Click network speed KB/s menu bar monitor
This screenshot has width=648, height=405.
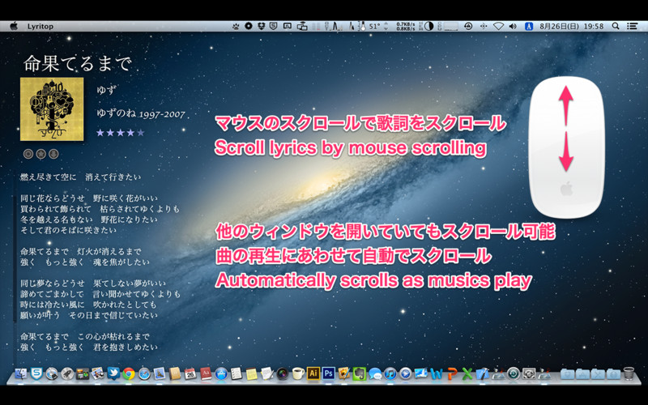[x=406, y=26]
